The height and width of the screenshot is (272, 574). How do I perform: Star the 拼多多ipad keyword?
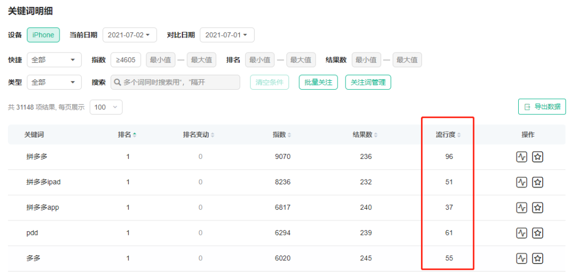click(537, 182)
